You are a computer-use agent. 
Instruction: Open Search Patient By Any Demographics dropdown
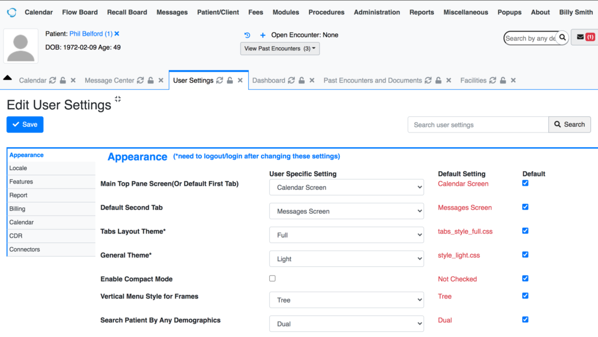346,324
